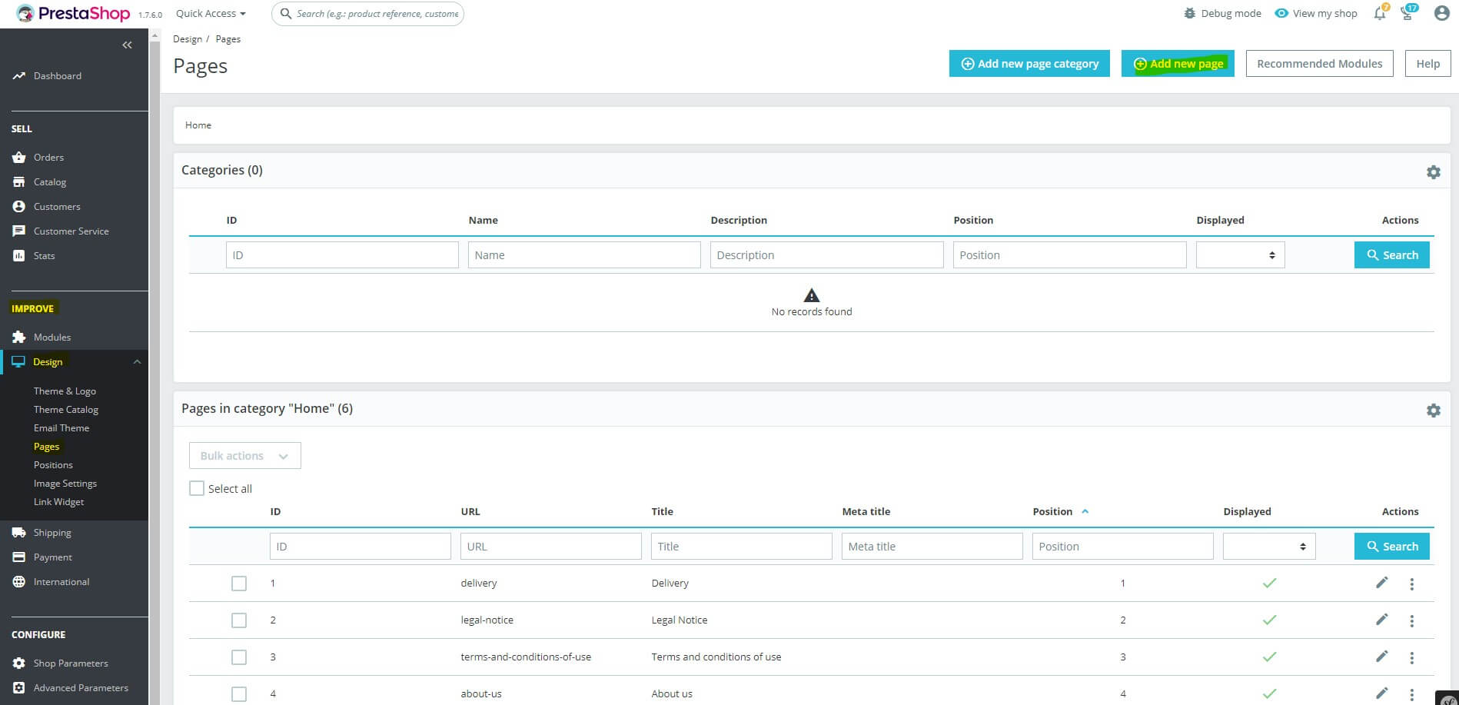Toggle the Displayed check for Terms and conditions
Image resolution: width=1459 pixels, height=705 pixels.
1269,657
